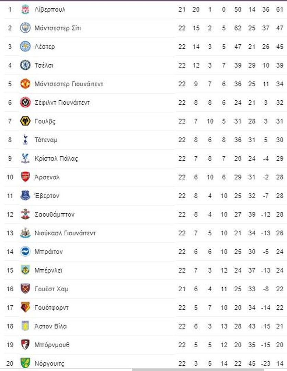The image size is (287, 371).
Task: Open the Άστον Βίλα team link
Action: tap(50, 326)
